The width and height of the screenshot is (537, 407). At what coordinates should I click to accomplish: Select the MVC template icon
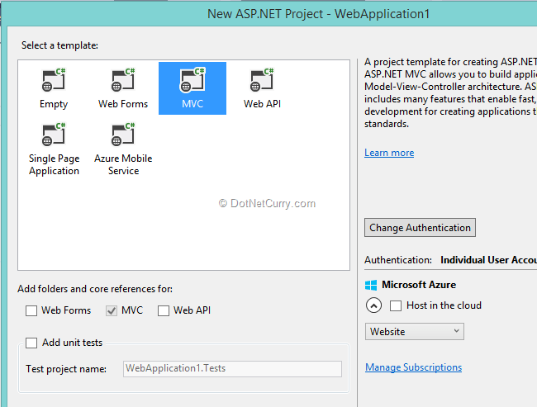coord(192,80)
